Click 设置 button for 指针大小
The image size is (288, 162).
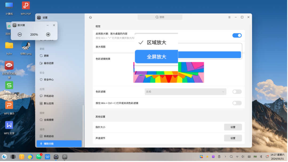(233, 127)
